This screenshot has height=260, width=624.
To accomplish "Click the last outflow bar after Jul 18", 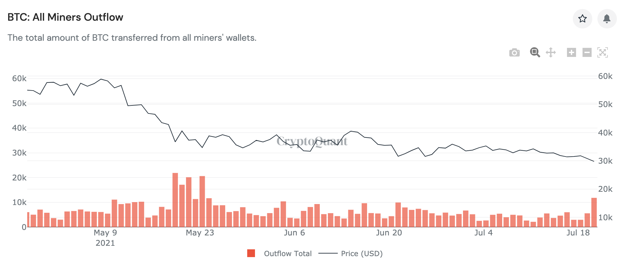I will click(x=594, y=212).
